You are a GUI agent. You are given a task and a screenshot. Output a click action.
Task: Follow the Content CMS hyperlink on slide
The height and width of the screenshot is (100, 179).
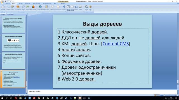[116, 44]
